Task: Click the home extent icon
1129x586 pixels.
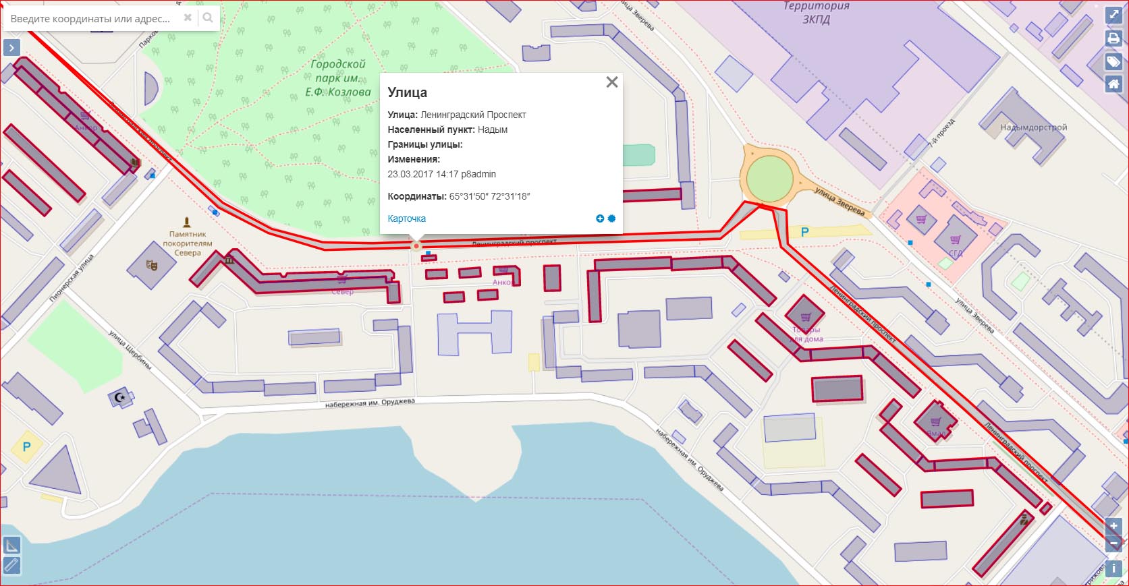Action: [1113, 84]
